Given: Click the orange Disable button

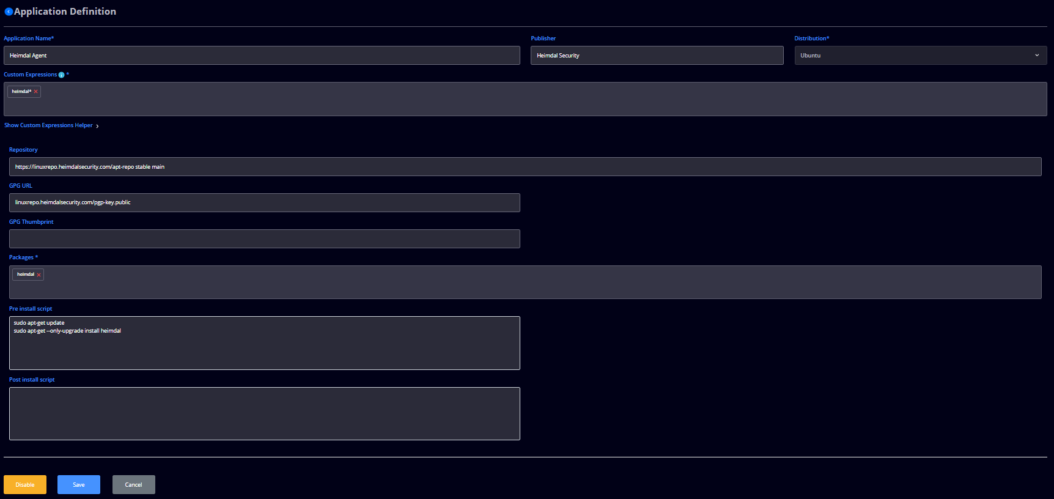Looking at the screenshot, I should [25, 485].
